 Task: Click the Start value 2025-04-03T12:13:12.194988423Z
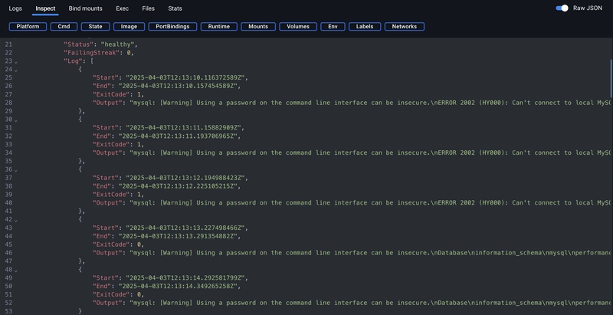tap(187, 178)
